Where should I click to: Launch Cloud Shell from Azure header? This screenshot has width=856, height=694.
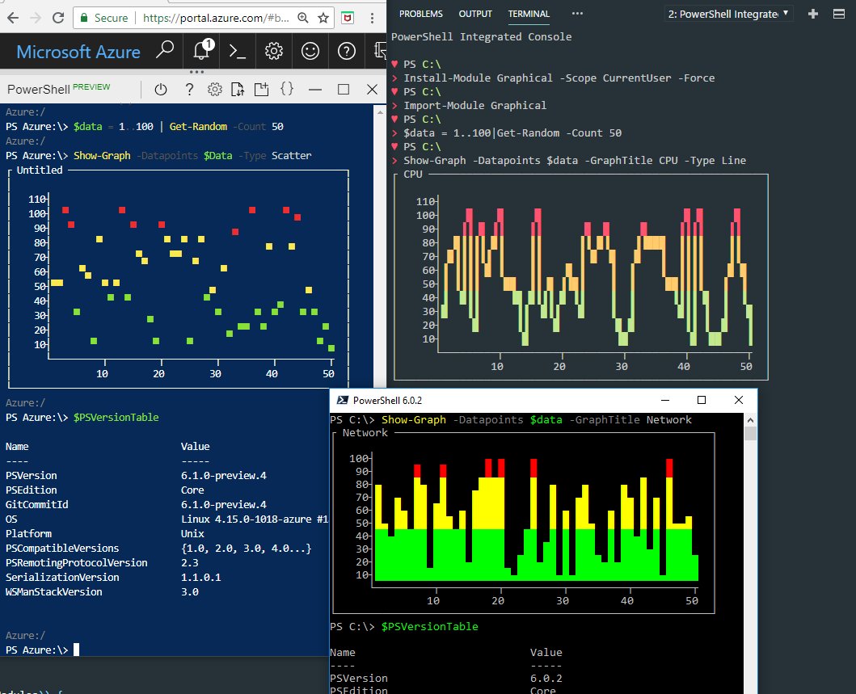click(238, 51)
